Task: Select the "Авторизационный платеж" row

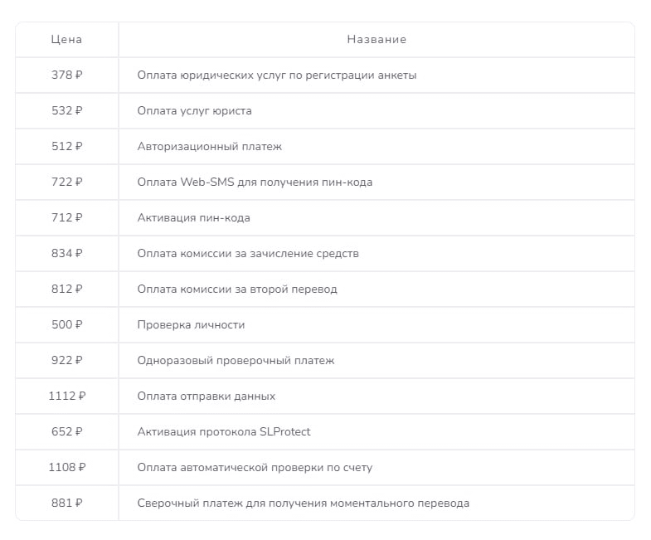Action: [x=210, y=147]
